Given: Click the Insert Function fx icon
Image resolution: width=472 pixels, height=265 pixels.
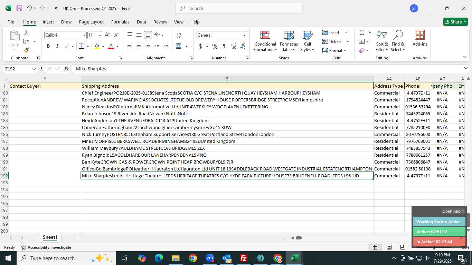Looking at the screenshot, I should (x=66, y=69).
